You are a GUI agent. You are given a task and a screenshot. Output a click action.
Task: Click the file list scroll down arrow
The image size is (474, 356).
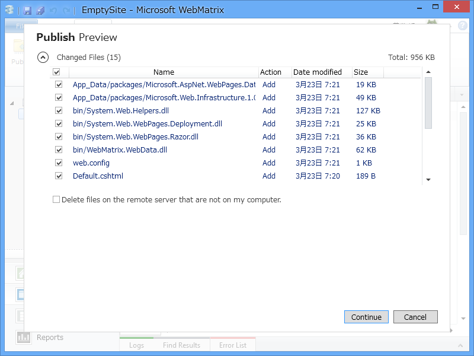click(428, 180)
